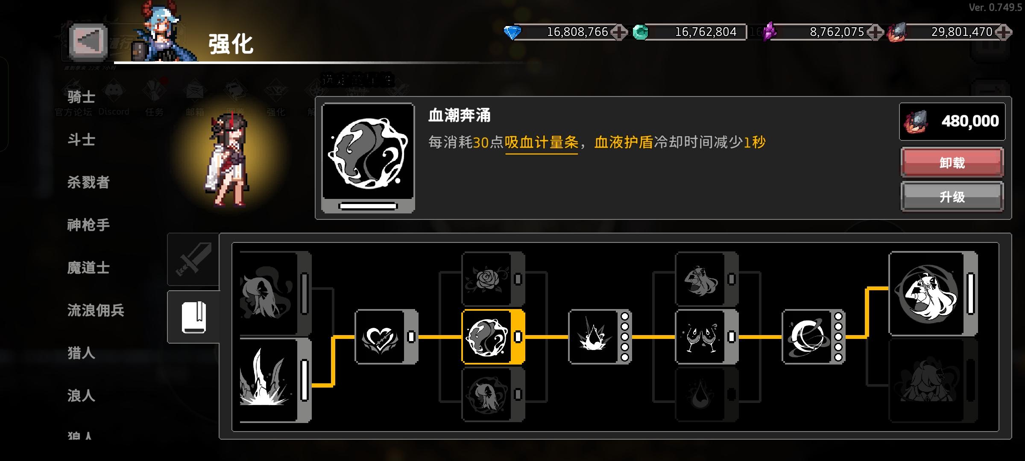Add more blue diamonds with the plus
Image resolution: width=1025 pixels, height=461 pixels.
click(619, 32)
